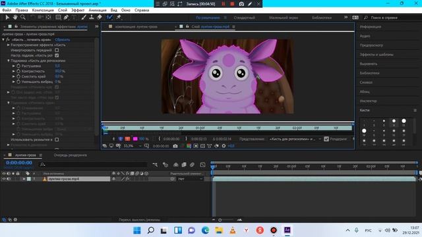This screenshot has height=237, width=422.
Task: Click the Поиск в справке search field
Action: (392, 18)
